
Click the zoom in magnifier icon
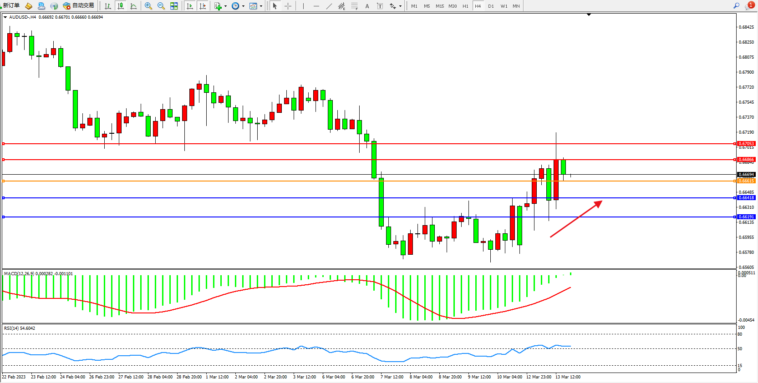click(148, 6)
